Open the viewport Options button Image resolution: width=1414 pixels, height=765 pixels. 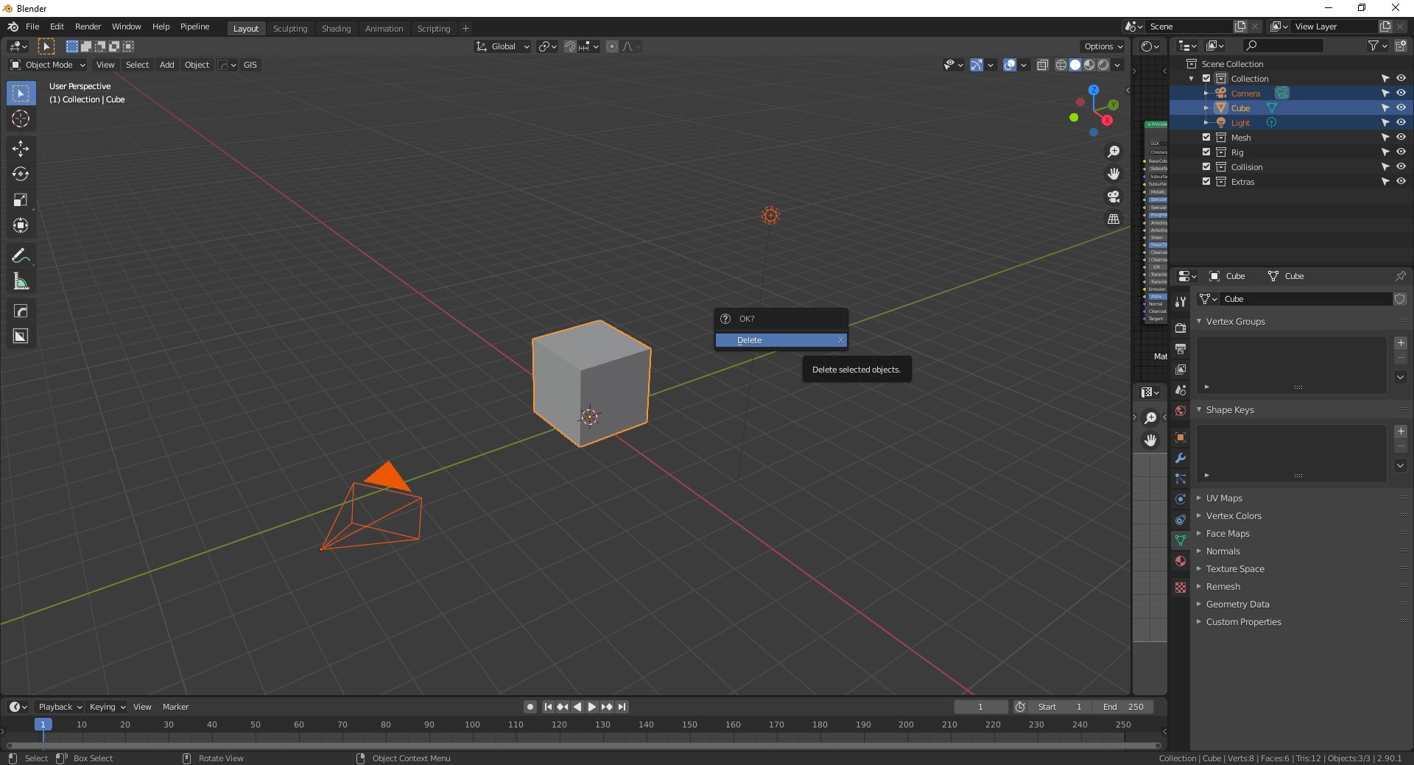pyautogui.click(x=1102, y=46)
